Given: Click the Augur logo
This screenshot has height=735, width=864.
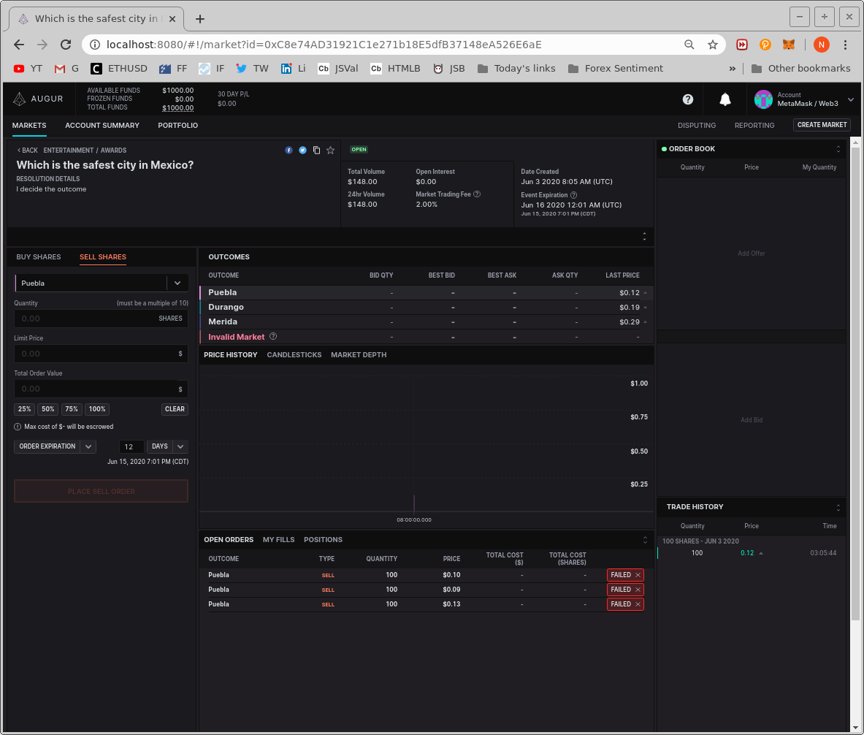Looking at the screenshot, I should point(38,99).
